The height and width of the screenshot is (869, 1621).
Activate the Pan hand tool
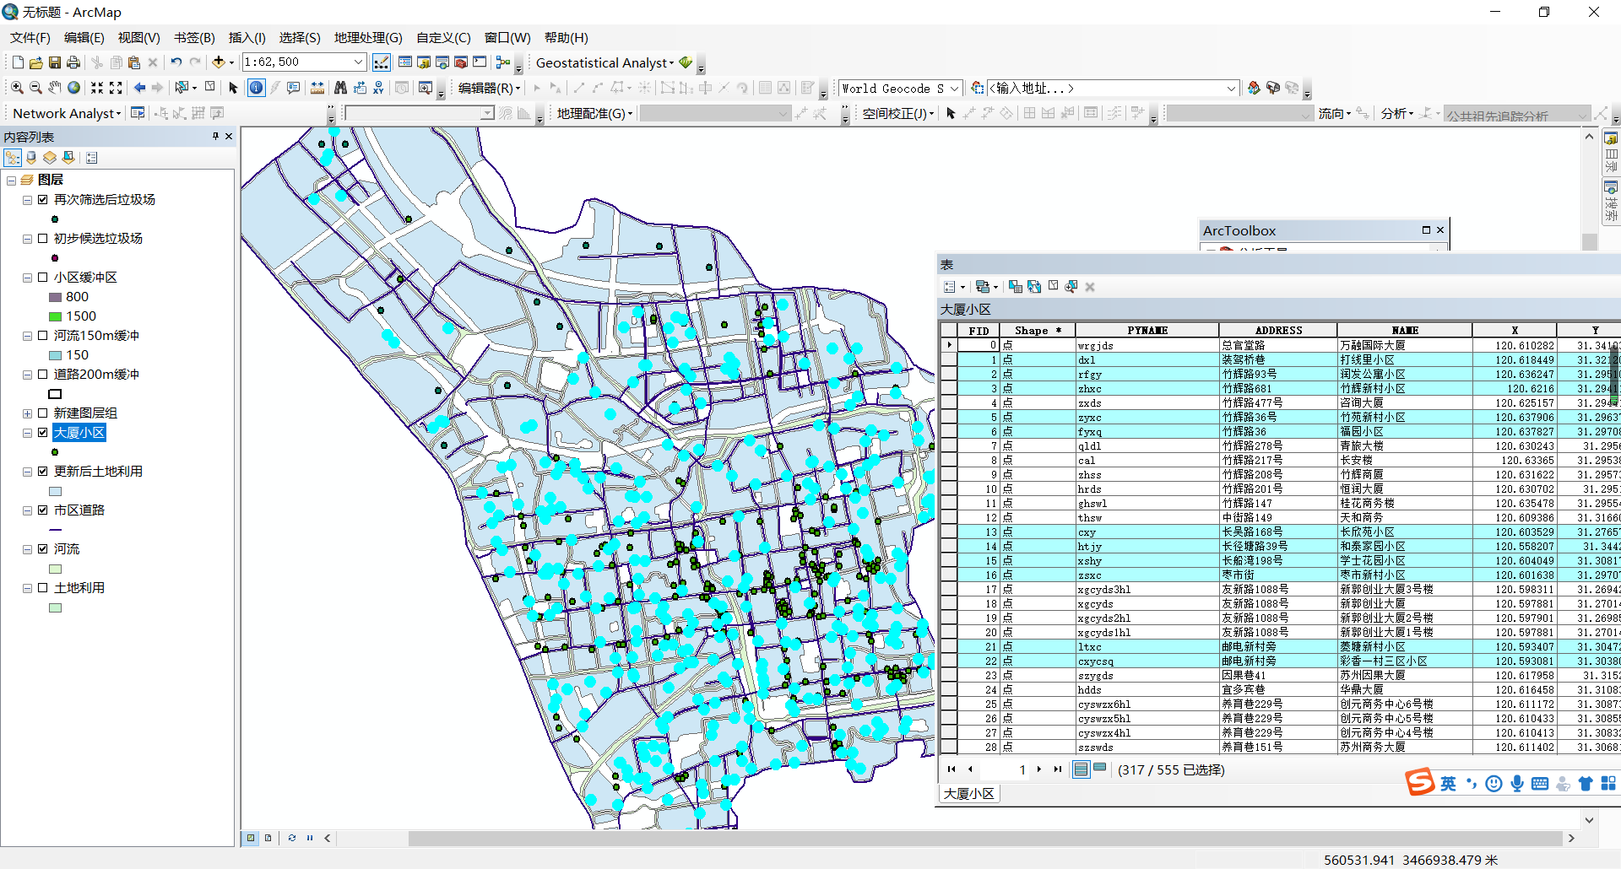(55, 88)
